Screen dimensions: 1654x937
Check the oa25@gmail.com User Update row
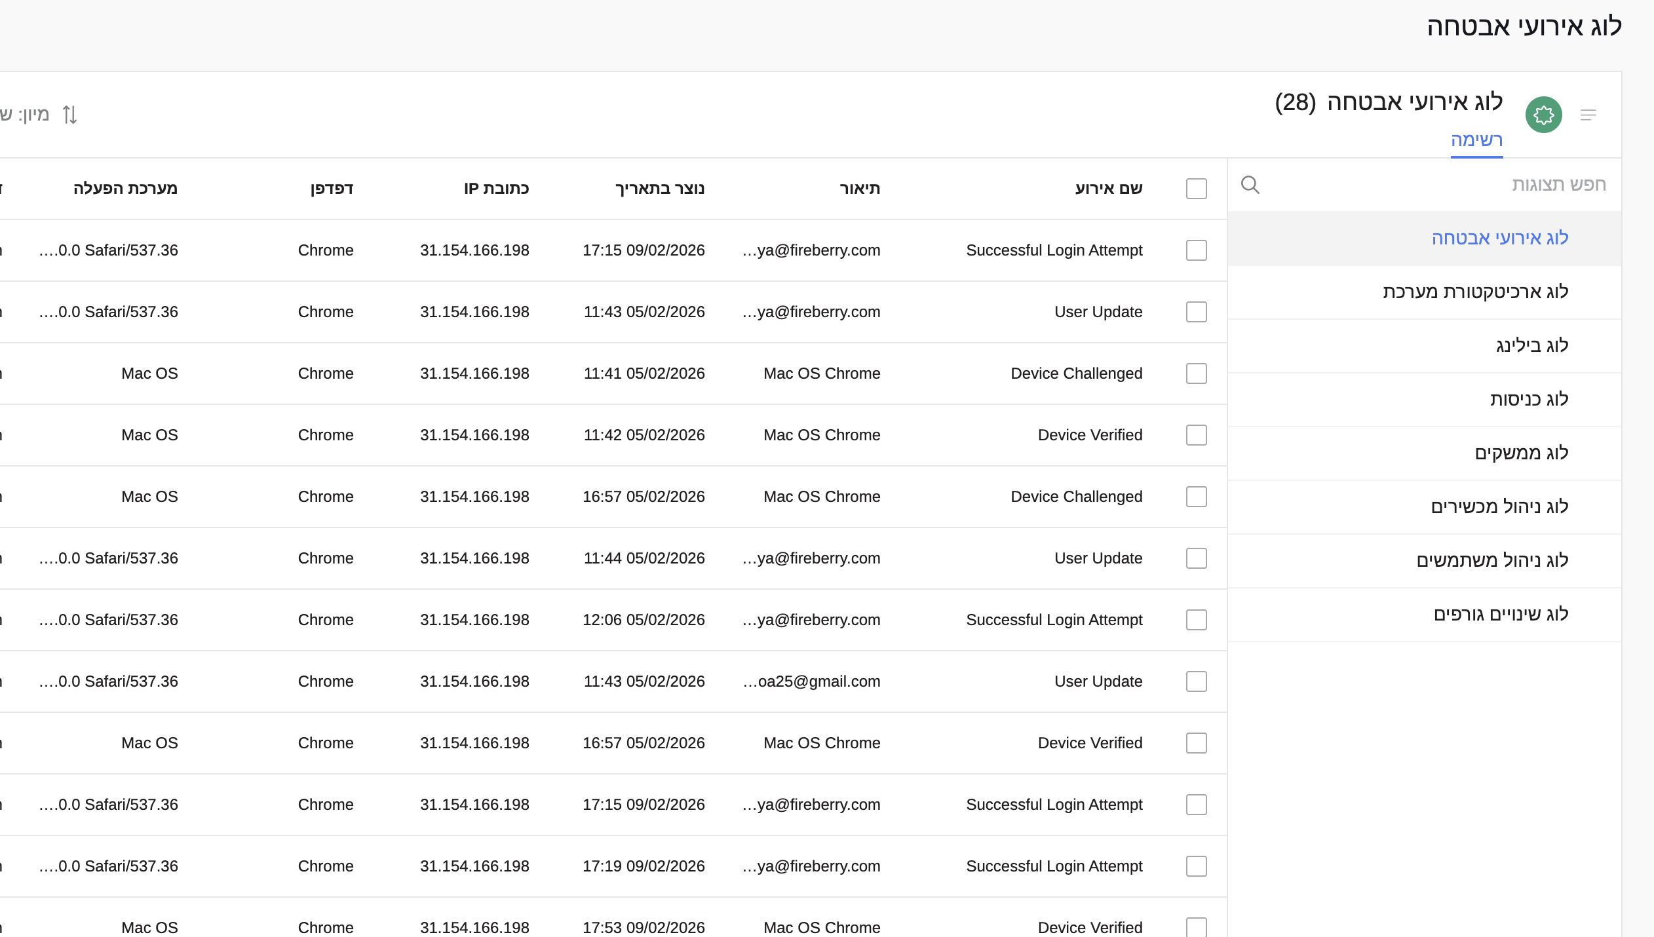click(1196, 681)
